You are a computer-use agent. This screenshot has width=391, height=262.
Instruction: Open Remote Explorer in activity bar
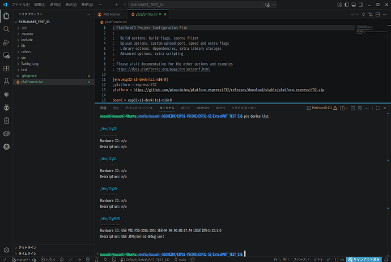(x=6, y=55)
